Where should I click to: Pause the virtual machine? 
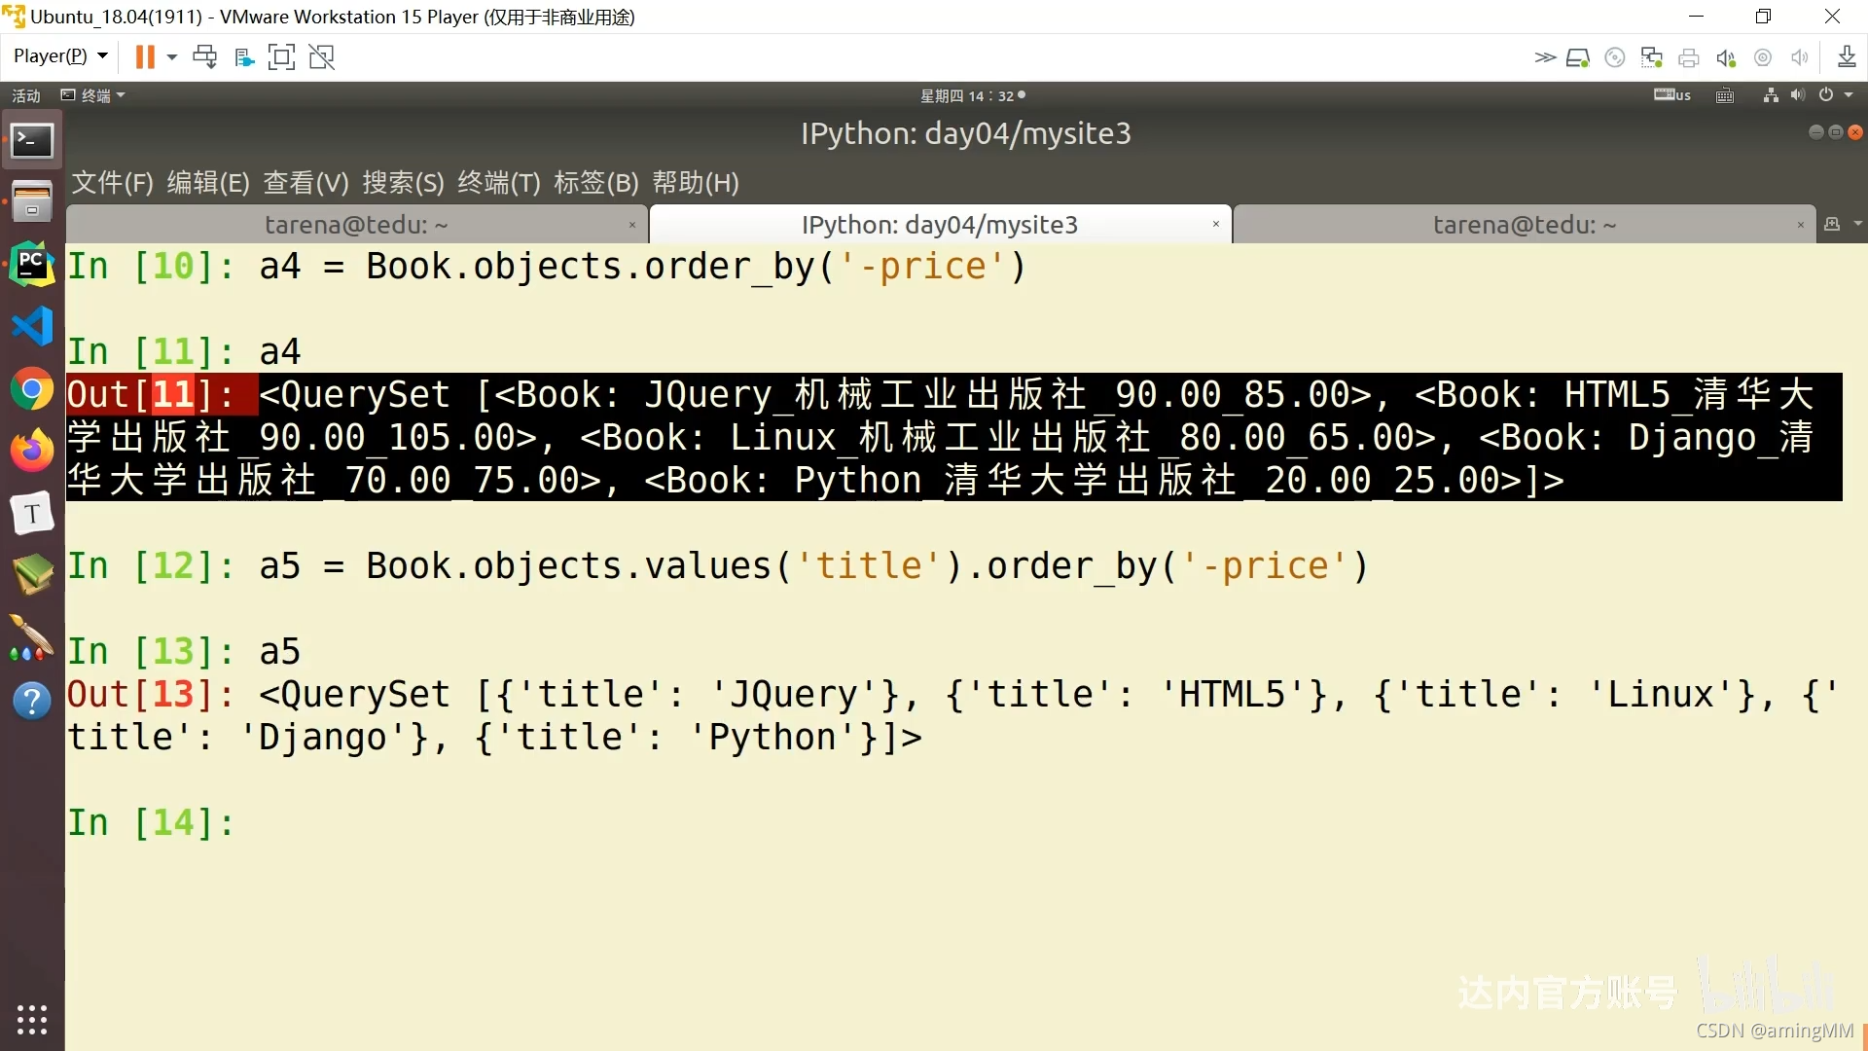[x=144, y=57]
